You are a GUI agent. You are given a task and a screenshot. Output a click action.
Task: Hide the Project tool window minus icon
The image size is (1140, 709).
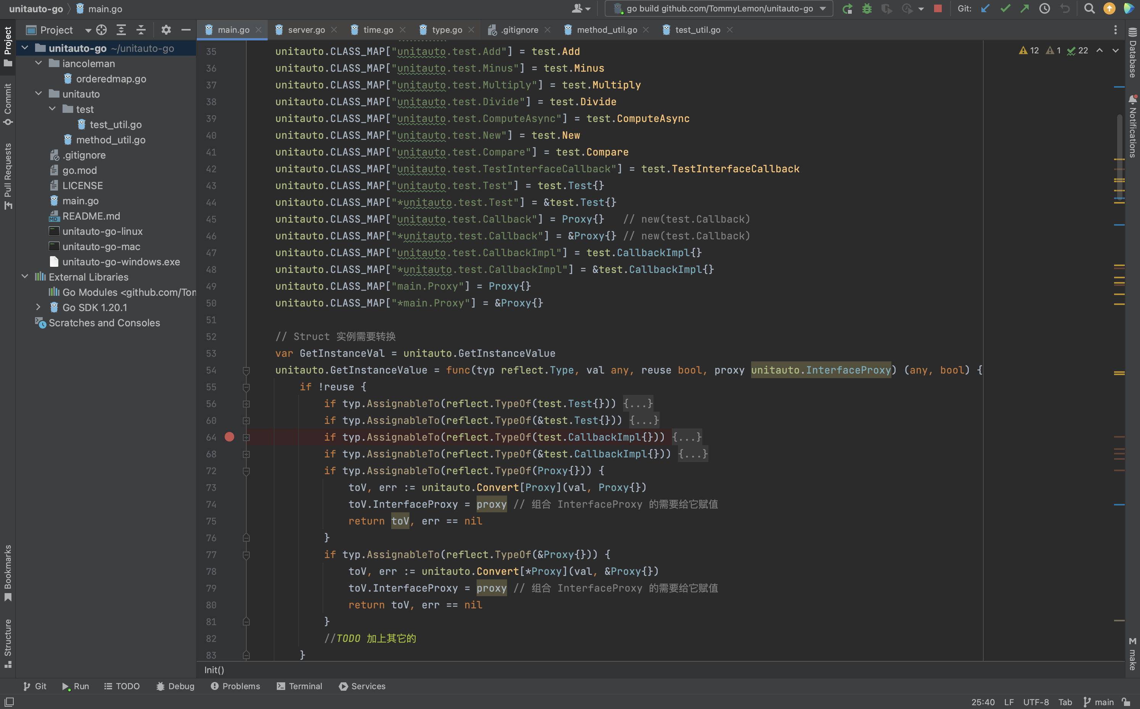point(186,30)
